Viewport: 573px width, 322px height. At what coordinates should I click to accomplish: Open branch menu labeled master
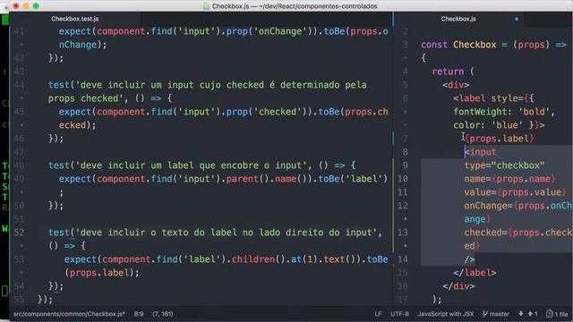[x=500, y=314]
